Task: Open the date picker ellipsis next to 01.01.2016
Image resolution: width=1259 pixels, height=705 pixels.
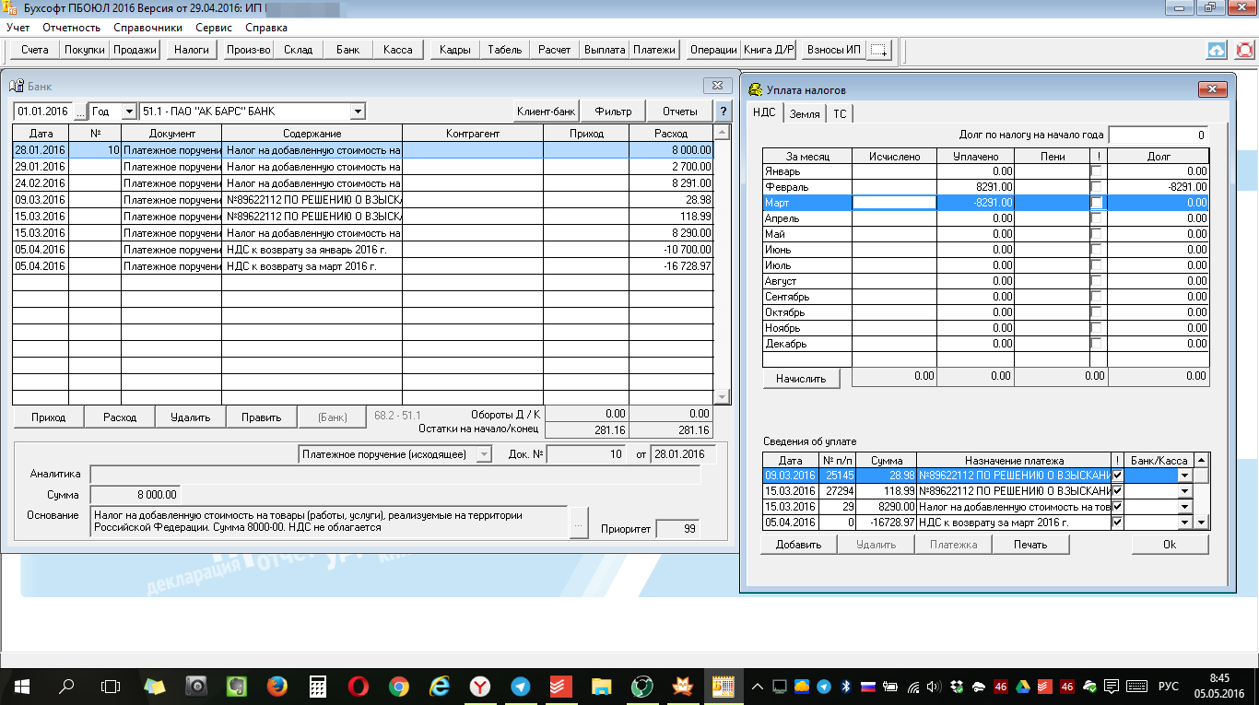Action: coord(80,112)
